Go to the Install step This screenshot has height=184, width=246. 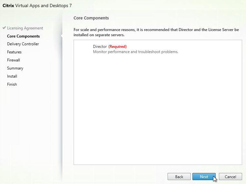(x=12, y=76)
